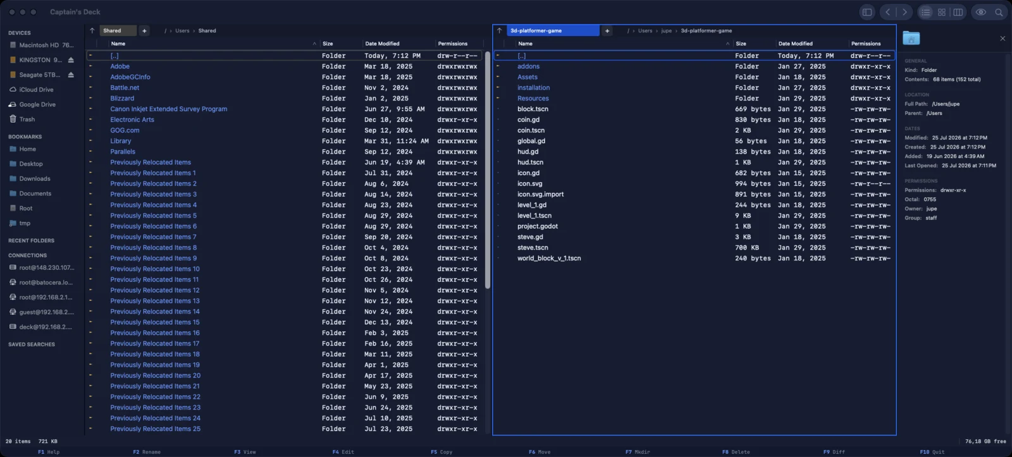Sort right pane by Name column
This screenshot has height=457, width=1012.
coord(623,44)
